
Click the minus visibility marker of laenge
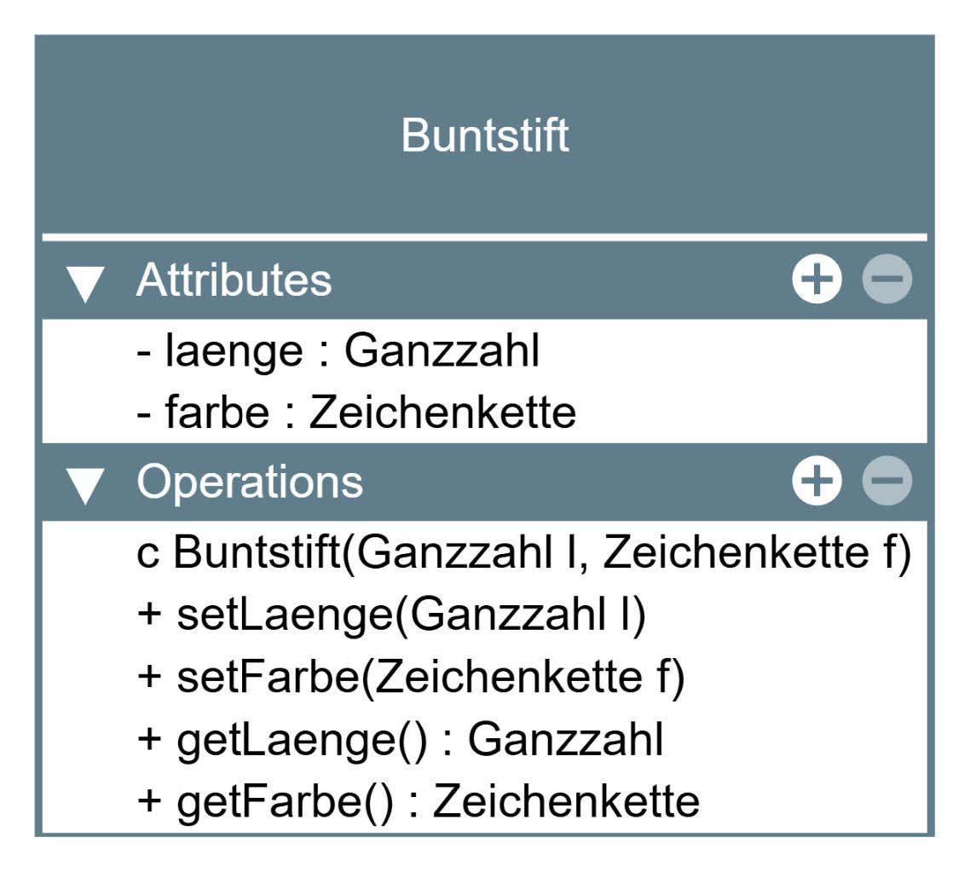coord(143,352)
